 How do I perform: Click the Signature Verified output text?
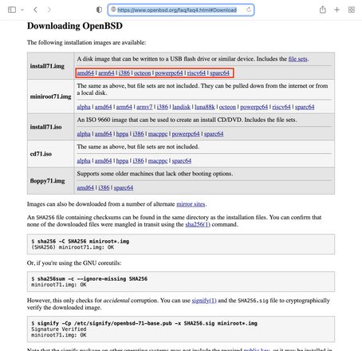(x=59, y=329)
